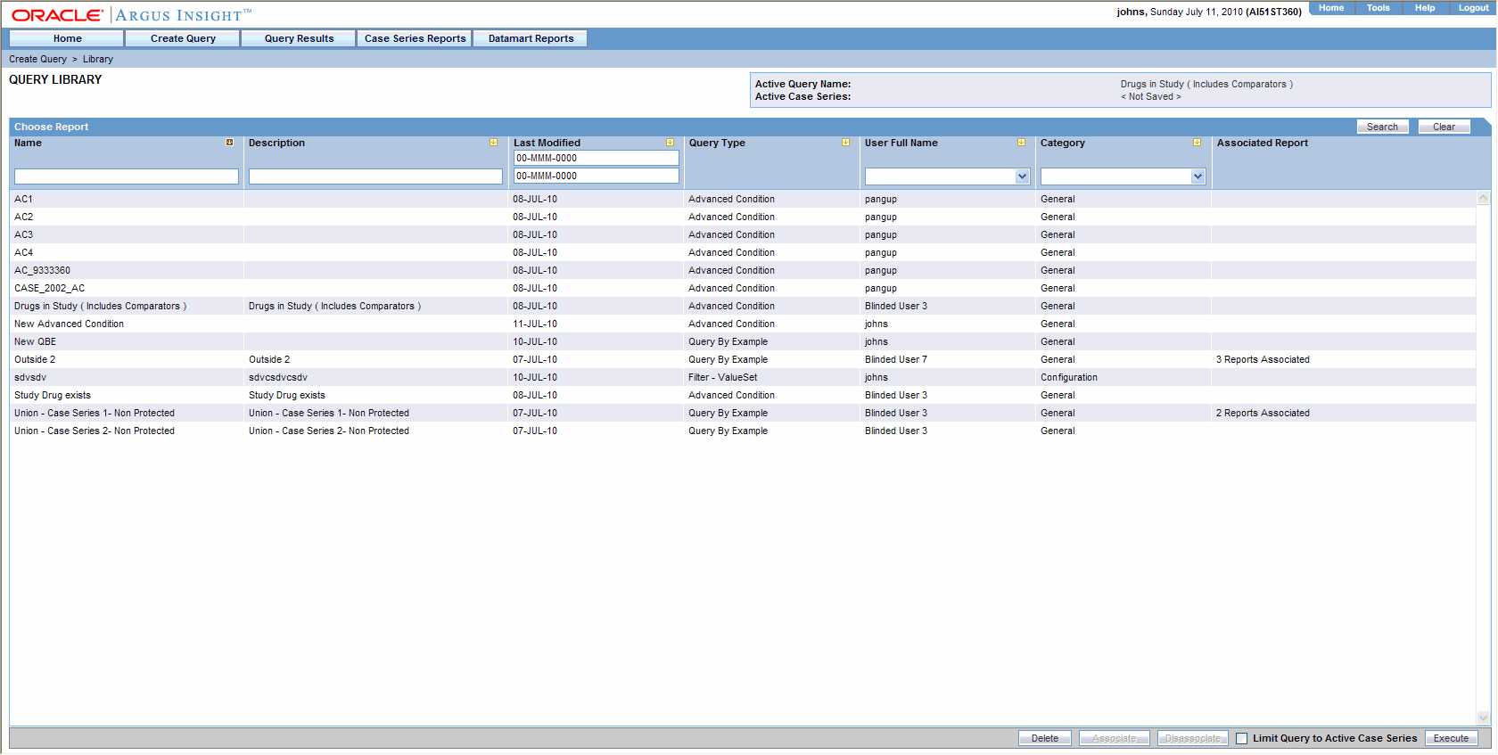Select the AC2 query row
Image resolution: width=1498 pixels, height=755 pixels.
click(x=743, y=217)
